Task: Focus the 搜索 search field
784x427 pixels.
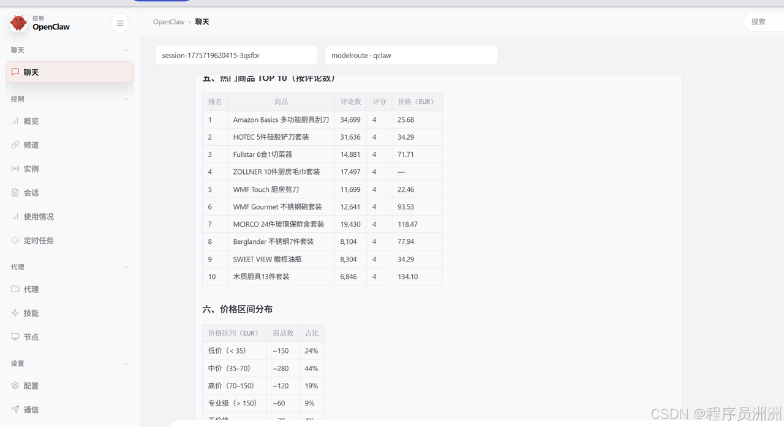Action: (764, 21)
